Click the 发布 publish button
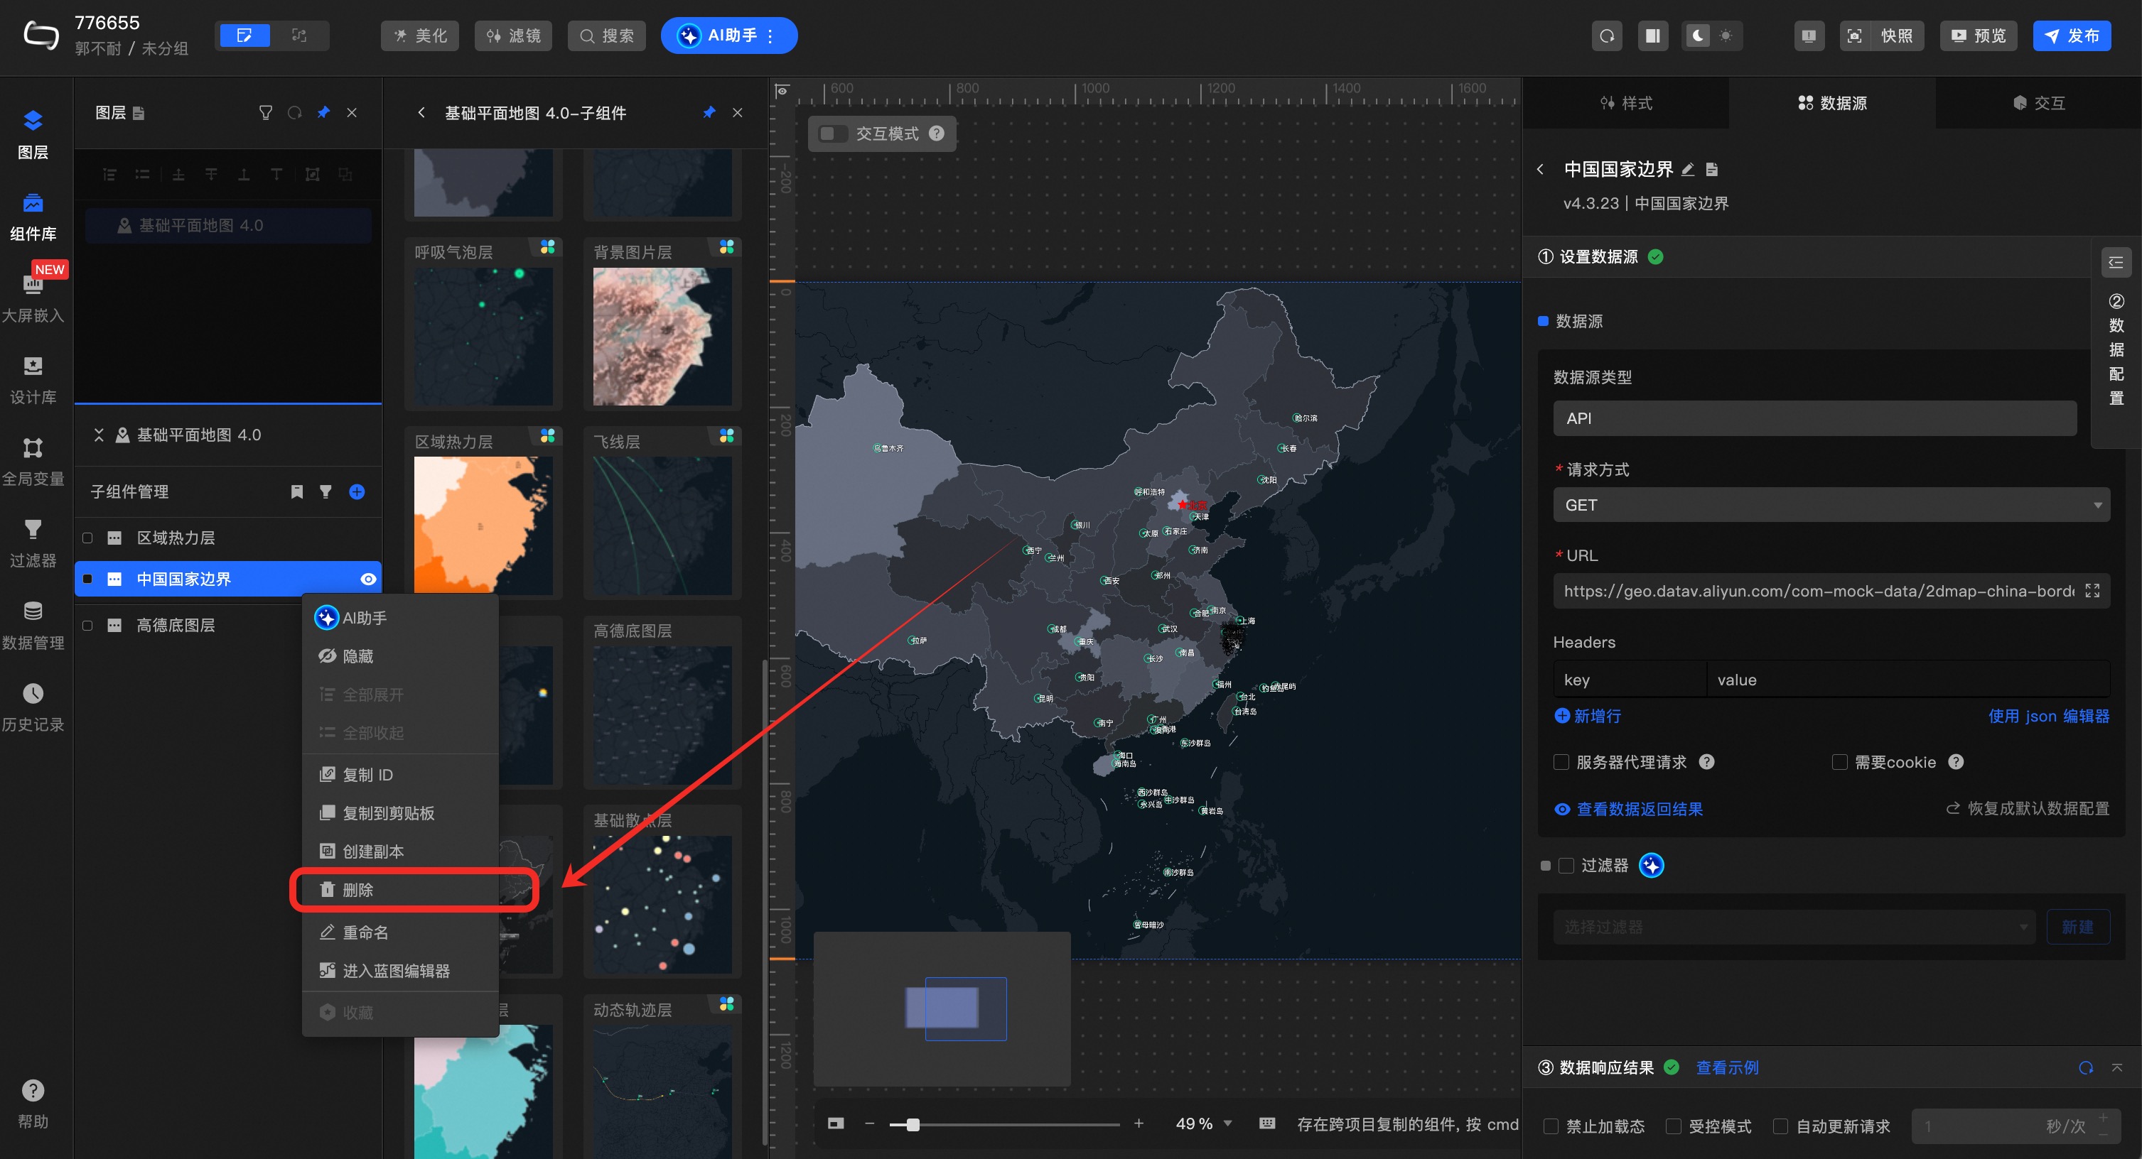2142x1159 pixels. 2072,36
